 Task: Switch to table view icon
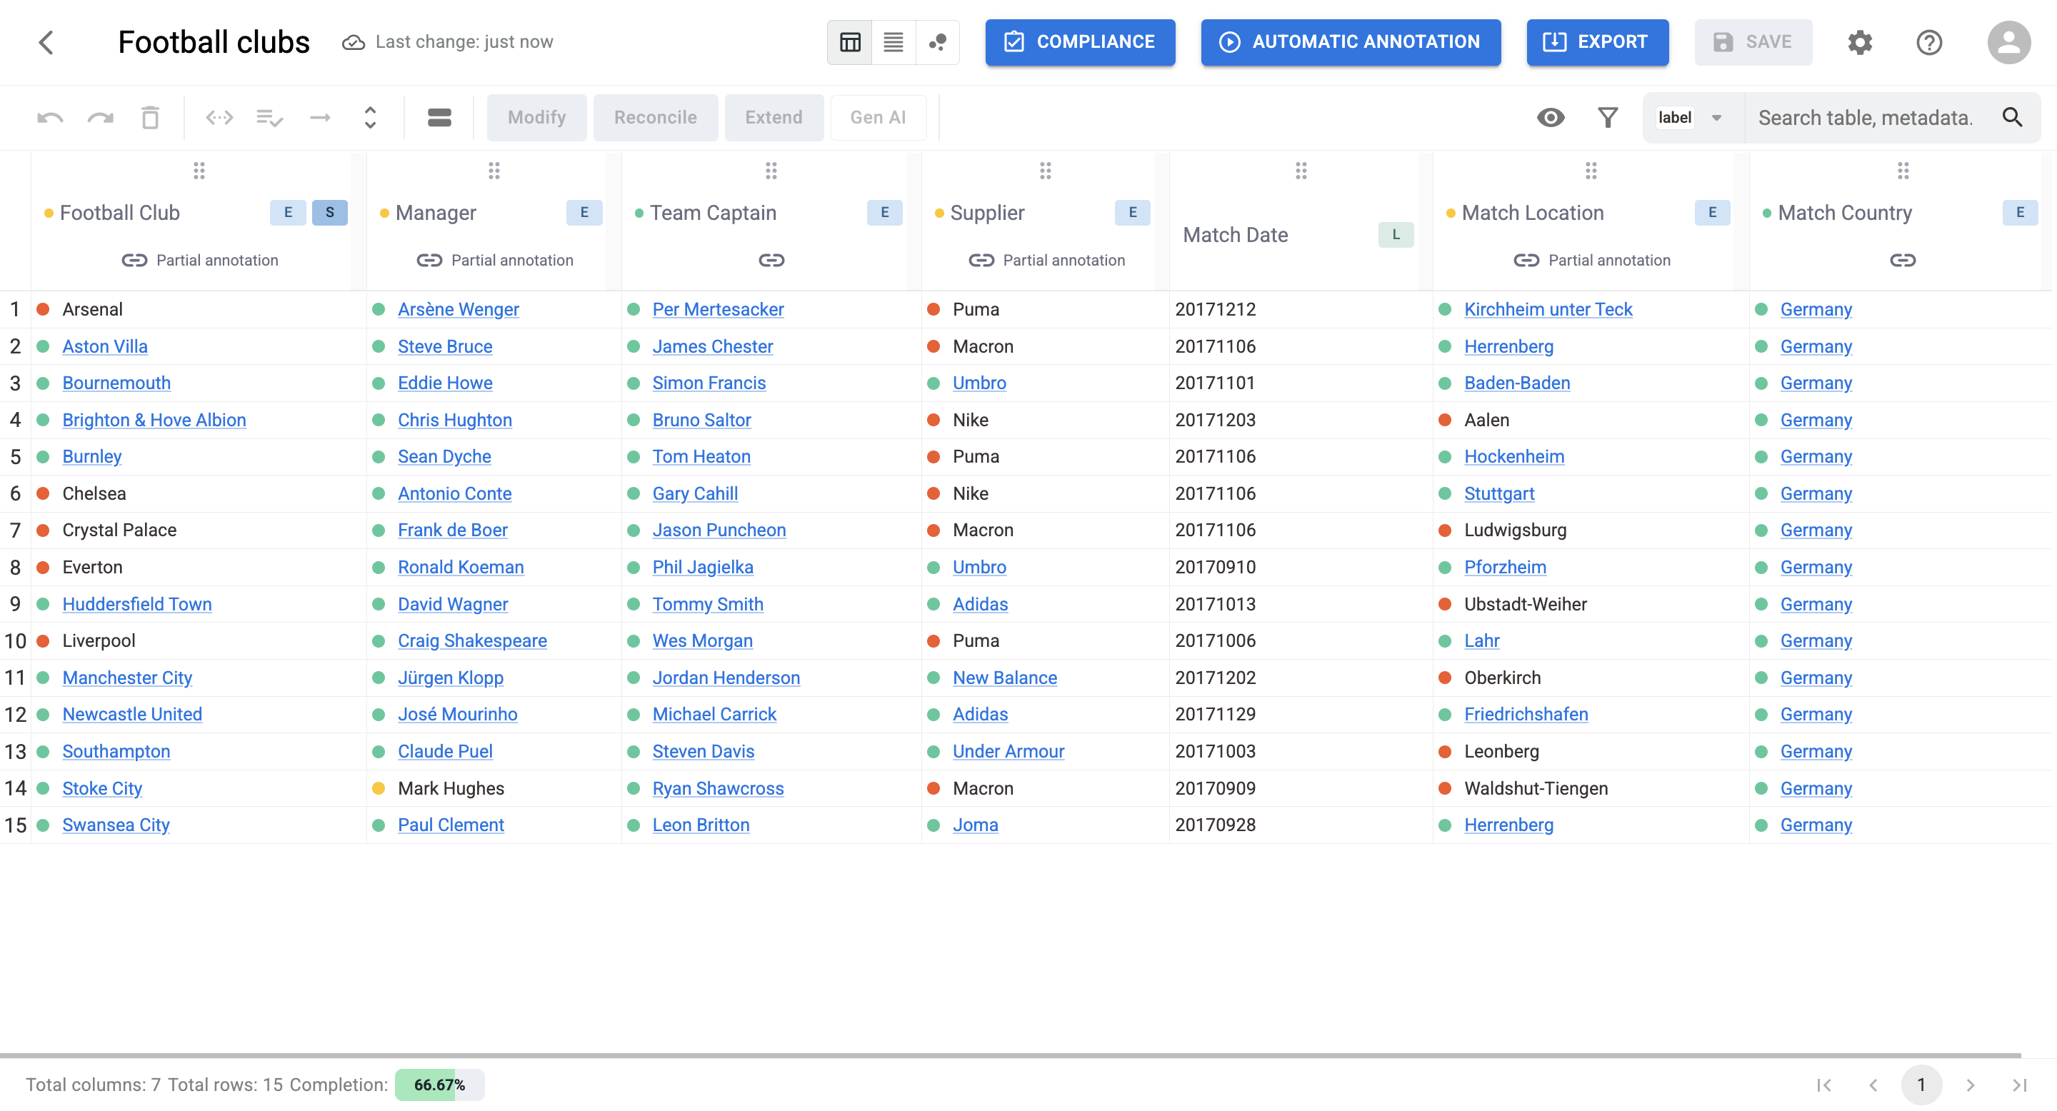pyautogui.click(x=851, y=42)
